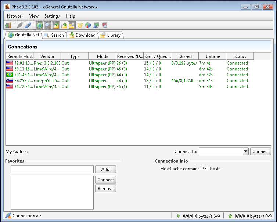Click the Statistics pie chart toolbar icon
Viewport: 277px width, 222px height.
88,25
